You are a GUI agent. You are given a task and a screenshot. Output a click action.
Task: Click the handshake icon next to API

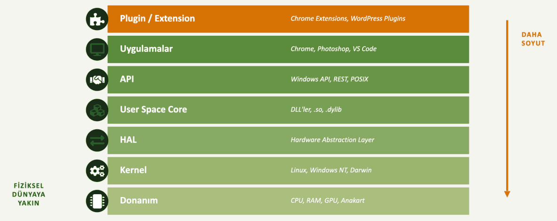pos(97,79)
